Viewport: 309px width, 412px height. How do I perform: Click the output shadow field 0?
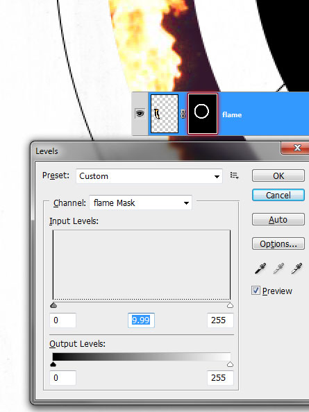[x=63, y=377]
